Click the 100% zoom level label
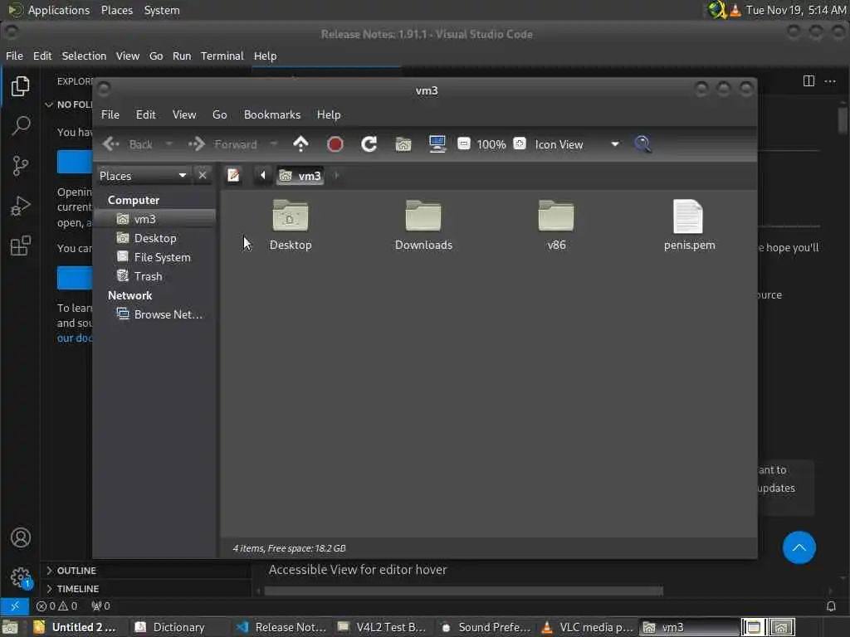This screenshot has width=850, height=637. point(491,144)
